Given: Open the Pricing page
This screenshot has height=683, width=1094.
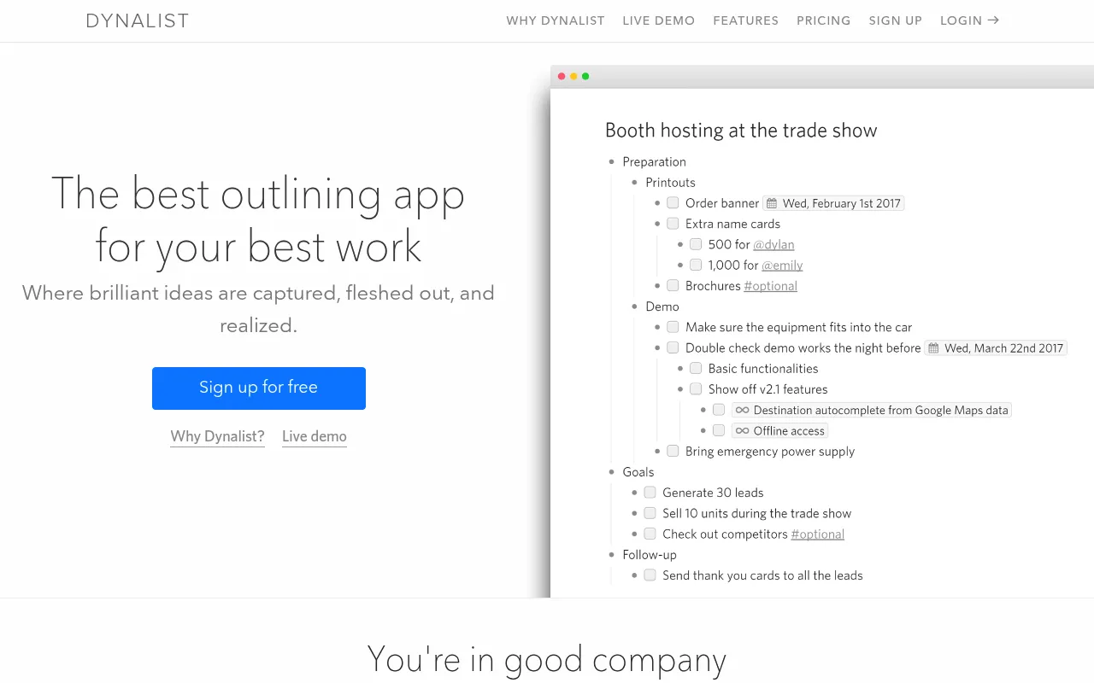Looking at the screenshot, I should point(824,20).
